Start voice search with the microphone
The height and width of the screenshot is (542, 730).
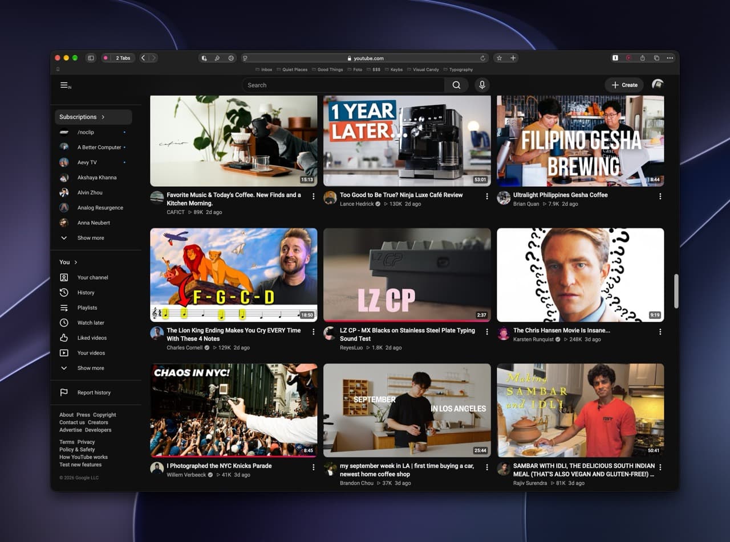click(x=482, y=85)
